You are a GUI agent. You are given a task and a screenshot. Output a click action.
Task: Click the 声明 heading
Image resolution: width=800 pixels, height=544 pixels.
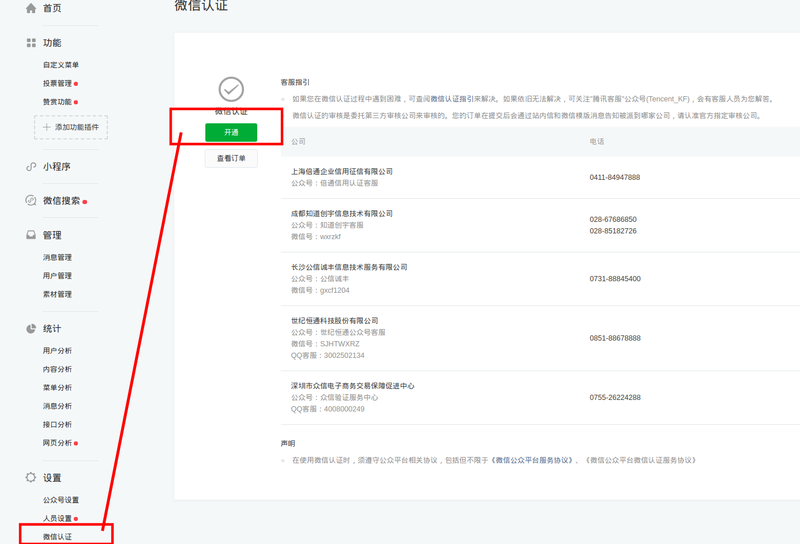(x=288, y=444)
